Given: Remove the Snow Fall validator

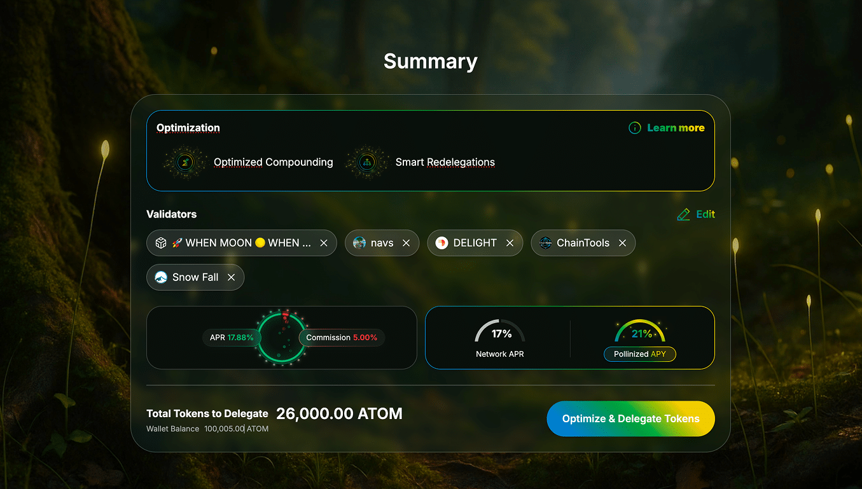Looking at the screenshot, I should [231, 277].
